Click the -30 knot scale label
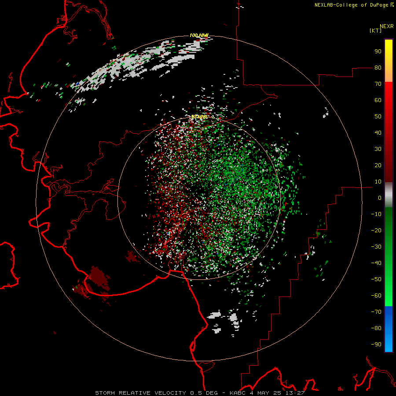Image resolution: width=396 pixels, height=396 pixels. tap(376, 247)
